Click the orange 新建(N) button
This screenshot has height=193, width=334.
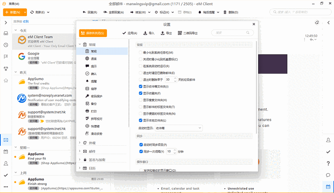13,12
